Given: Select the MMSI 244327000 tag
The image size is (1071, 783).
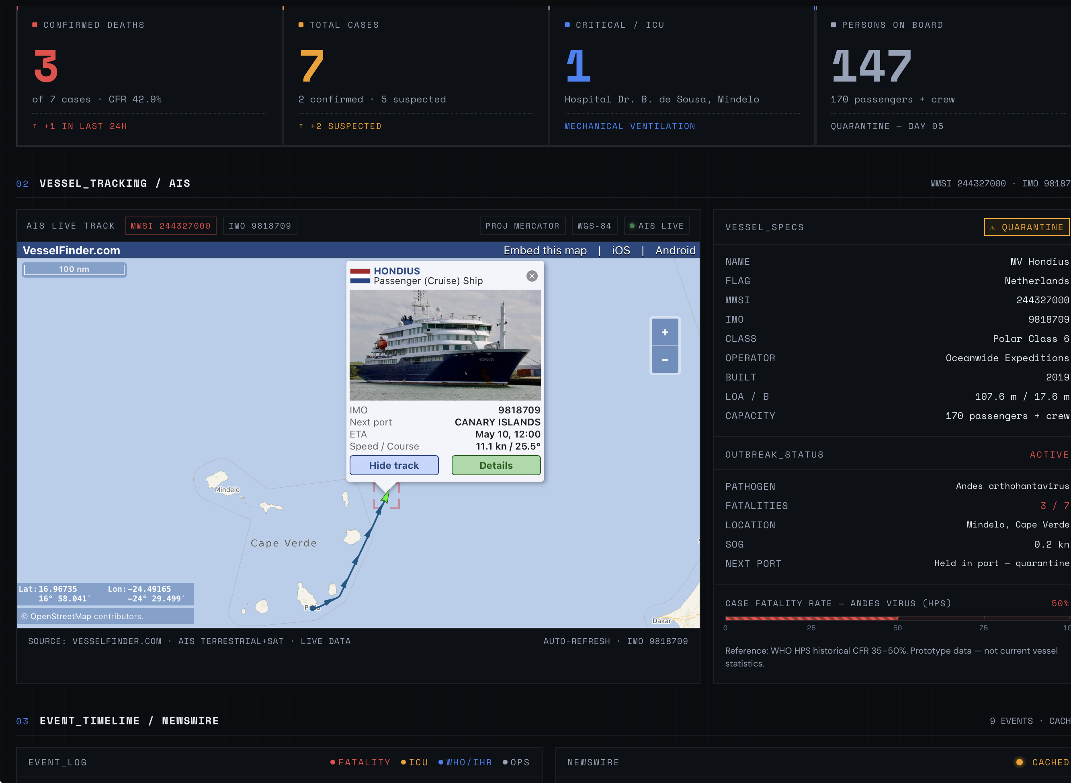Looking at the screenshot, I should 171,226.
